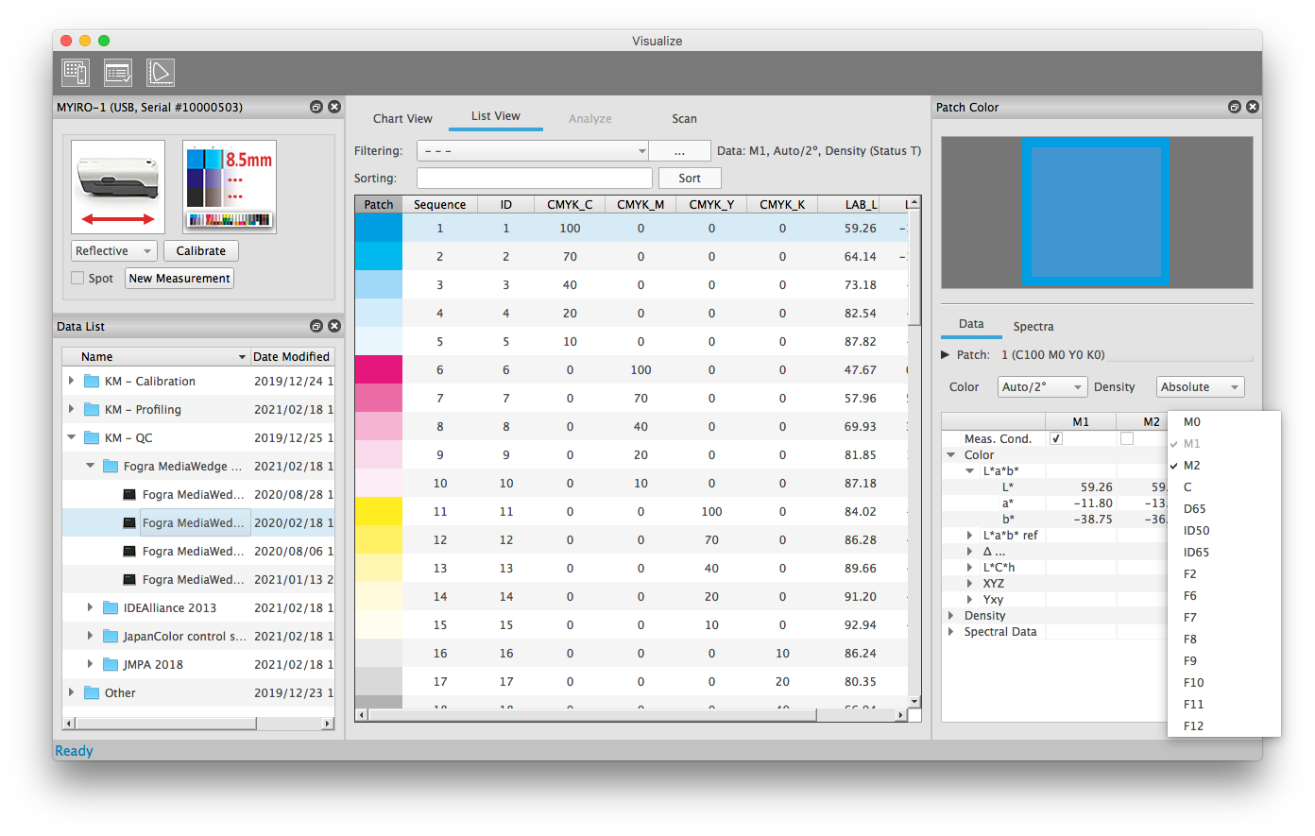1315x836 pixels.
Task: Click the chart-and-device measurement toolbar icon
Action: pyautogui.click(x=76, y=73)
